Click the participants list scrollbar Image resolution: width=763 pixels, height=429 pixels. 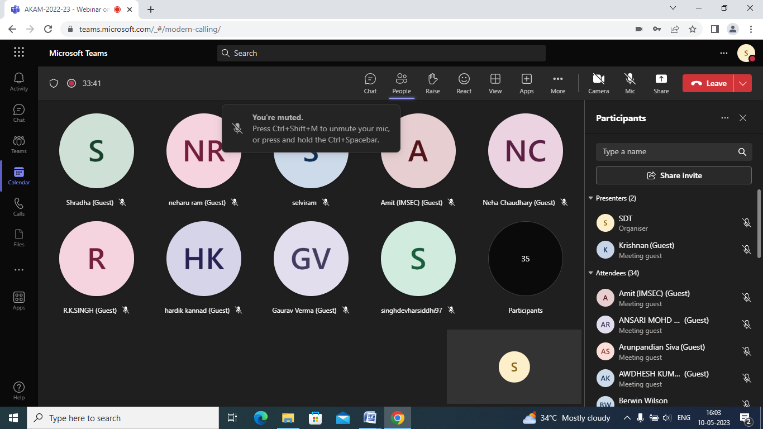(759, 223)
